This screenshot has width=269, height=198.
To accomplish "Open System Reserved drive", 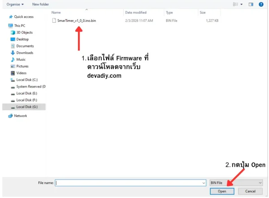I will [31, 87].
